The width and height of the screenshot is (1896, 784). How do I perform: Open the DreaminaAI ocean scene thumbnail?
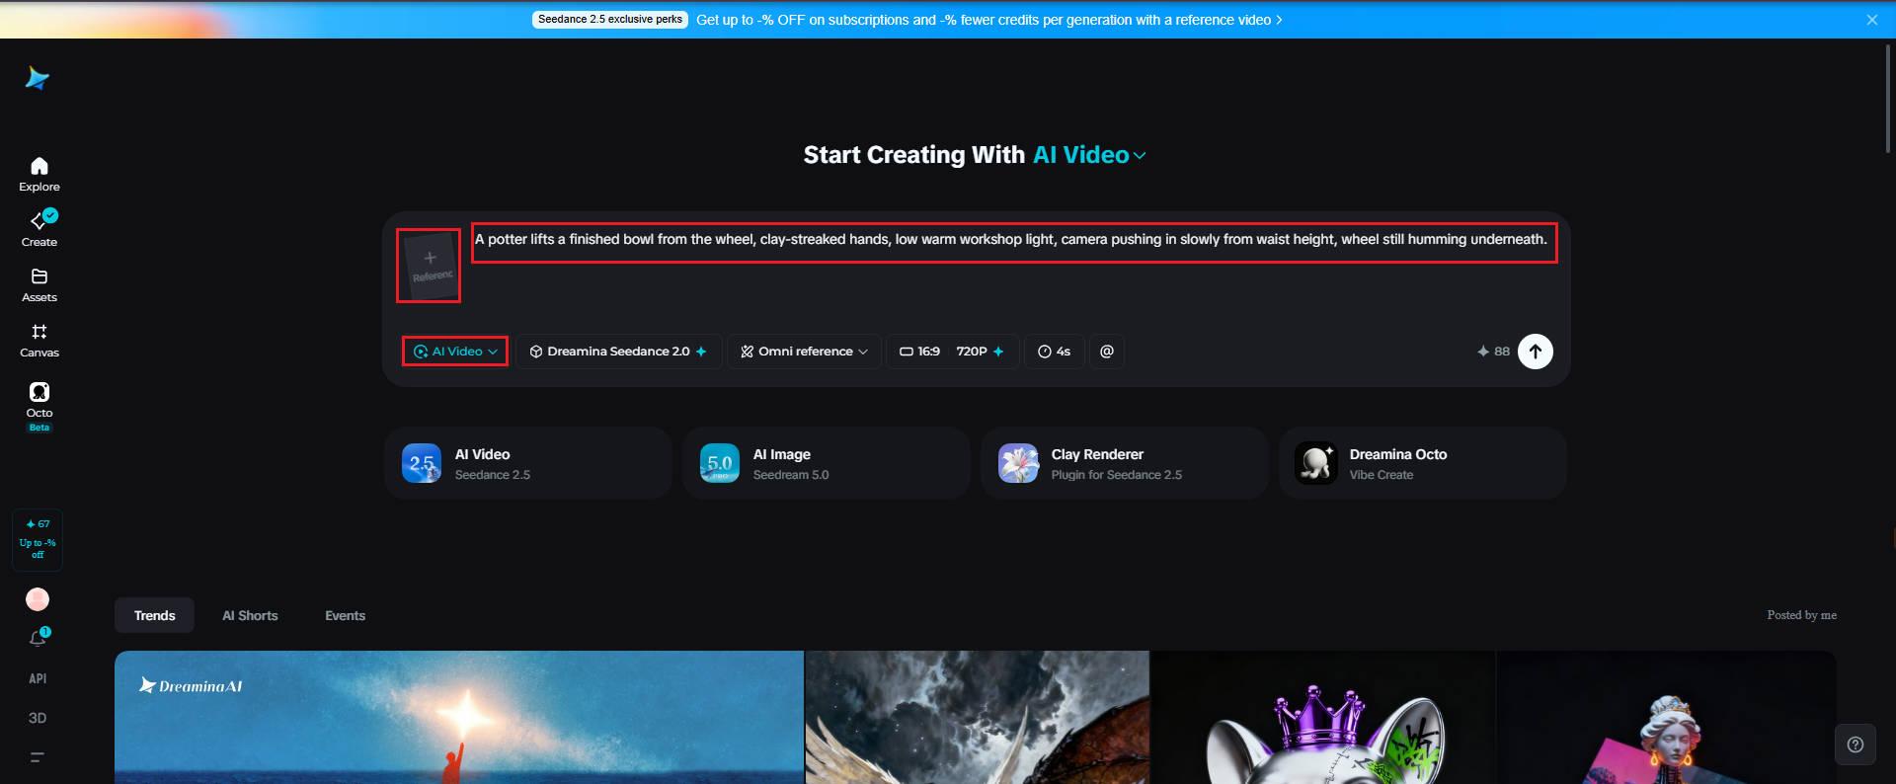(459, 718)
